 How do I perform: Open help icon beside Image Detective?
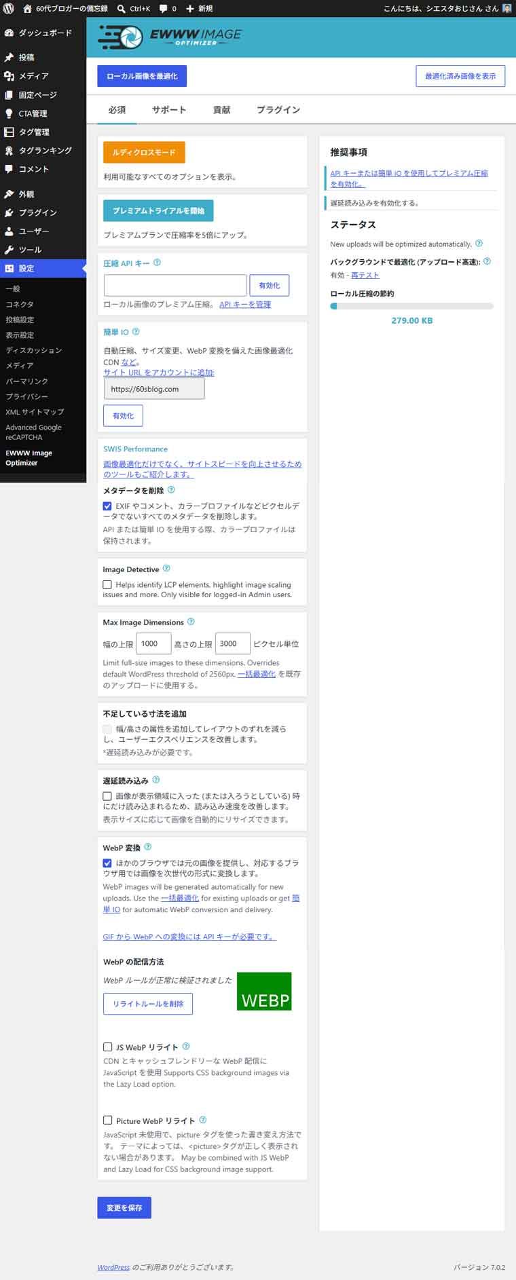166,569
